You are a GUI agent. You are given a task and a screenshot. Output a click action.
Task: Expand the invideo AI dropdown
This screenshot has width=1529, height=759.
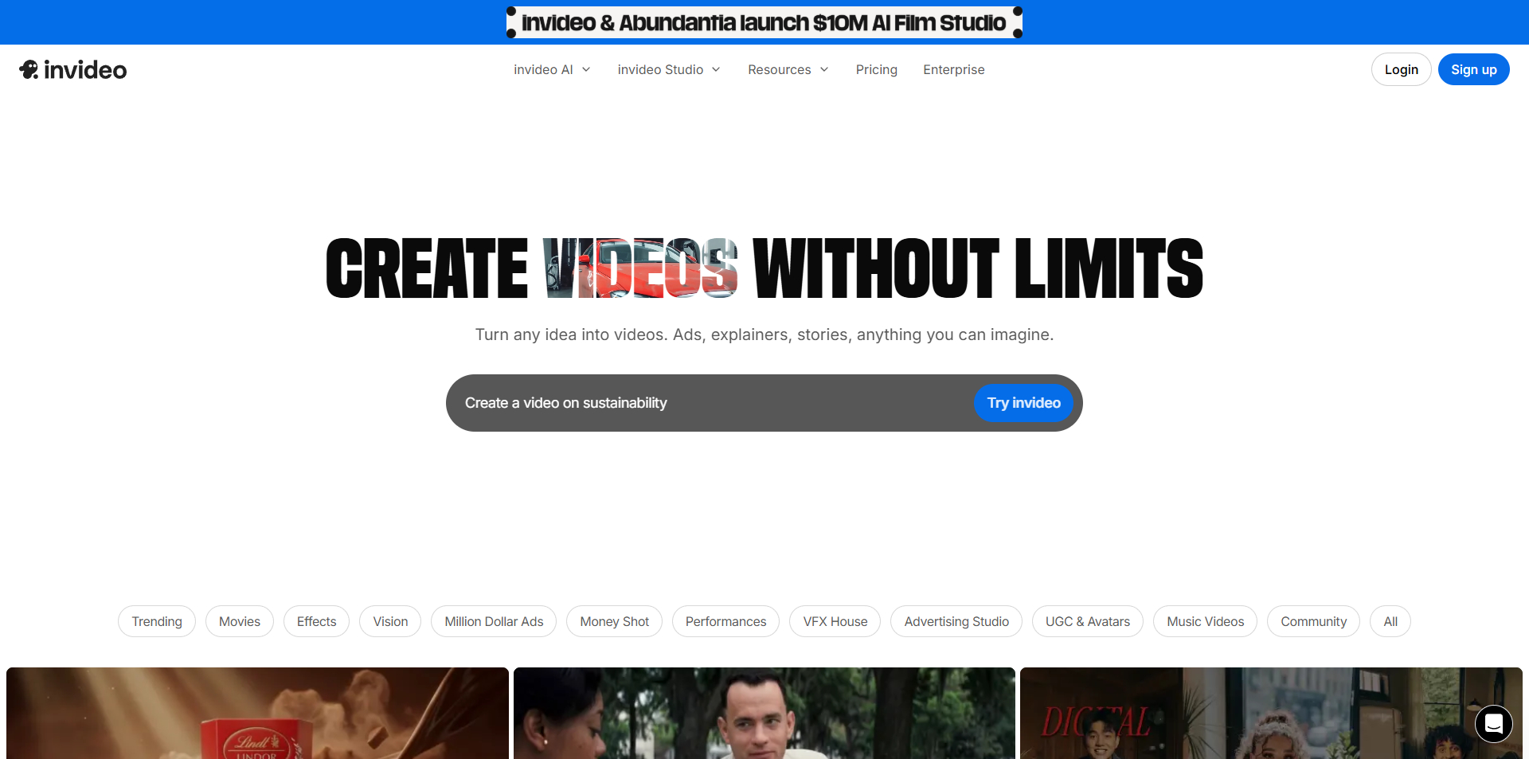551,69
